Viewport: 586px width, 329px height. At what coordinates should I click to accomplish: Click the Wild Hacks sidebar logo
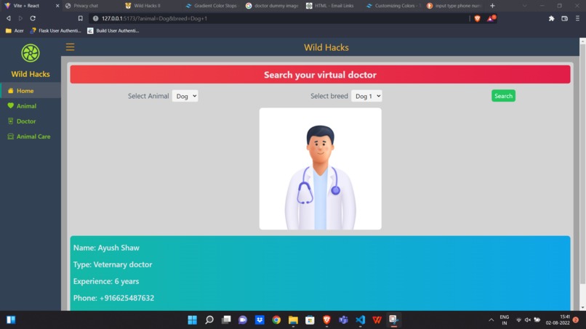point(31,53)
